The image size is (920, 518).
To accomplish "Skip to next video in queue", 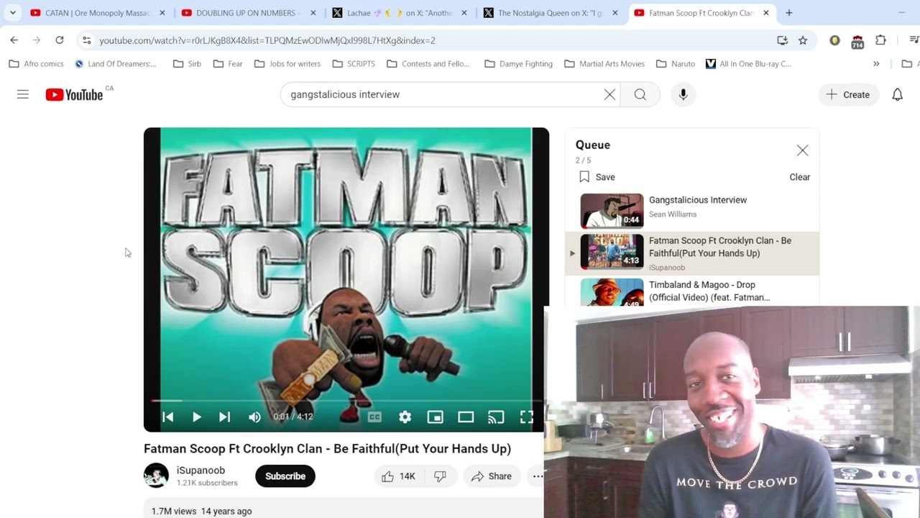I will [x=224, y=417].
